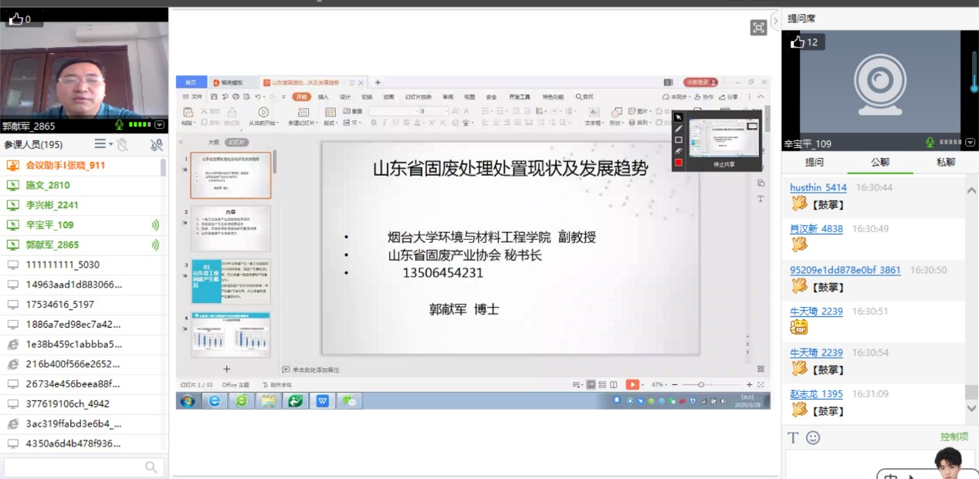Toggle bold formatting in the ribbon
The image size is (979, 479).
pyautogui.click(x=374, y=122)
